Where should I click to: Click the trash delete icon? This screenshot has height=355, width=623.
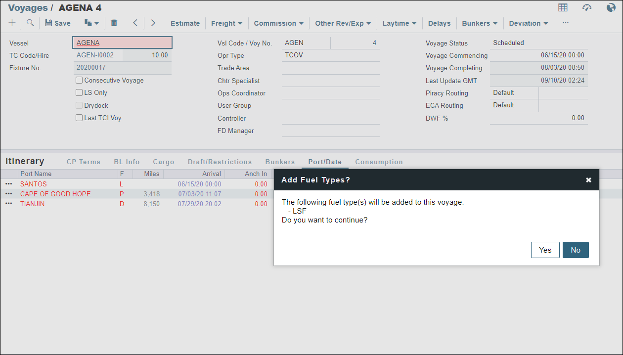click(x=114, y=23)
